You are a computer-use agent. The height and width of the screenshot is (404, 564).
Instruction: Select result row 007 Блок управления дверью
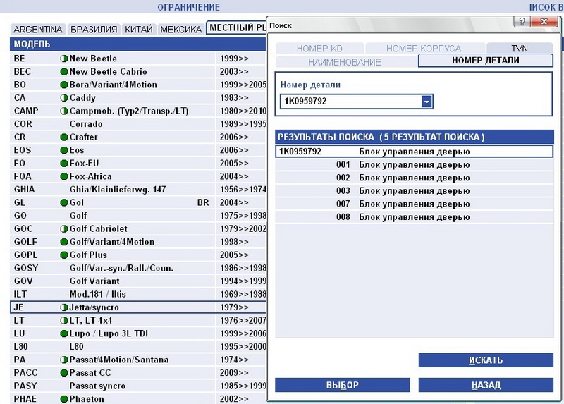[x=415, y=204]
